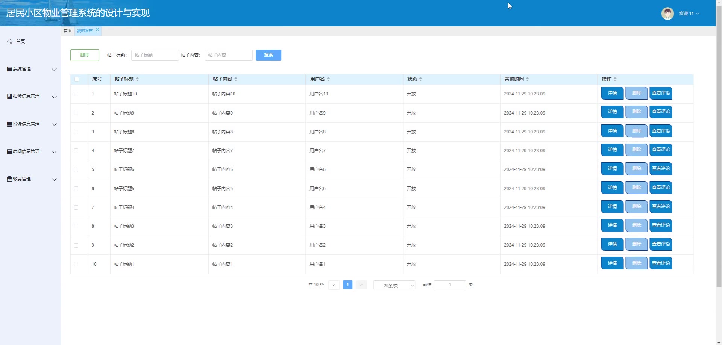722x345 pixels.
Task: Close the 我的发布 tab with the X icon
Action: point(97,30)
